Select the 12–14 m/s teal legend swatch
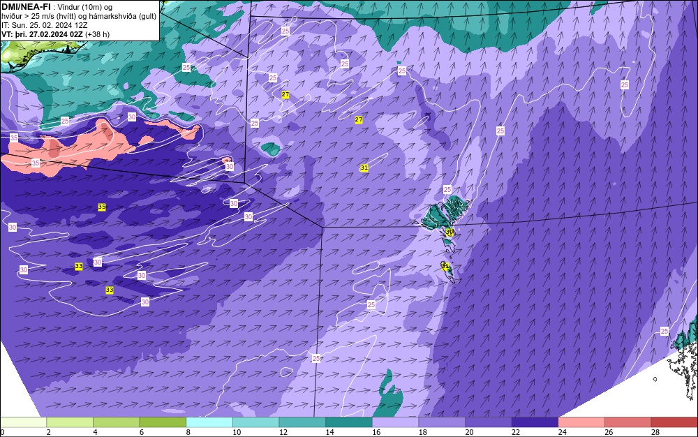 pos(302,422)
